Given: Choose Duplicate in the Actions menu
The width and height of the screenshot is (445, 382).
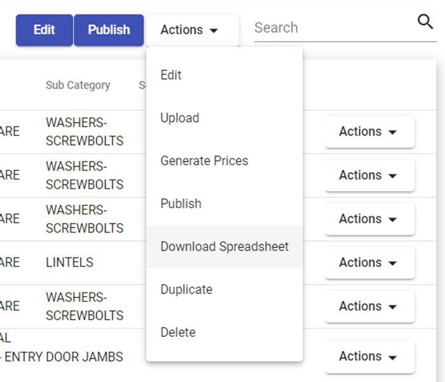Looking at the screenshot, I should pos(186,290).
